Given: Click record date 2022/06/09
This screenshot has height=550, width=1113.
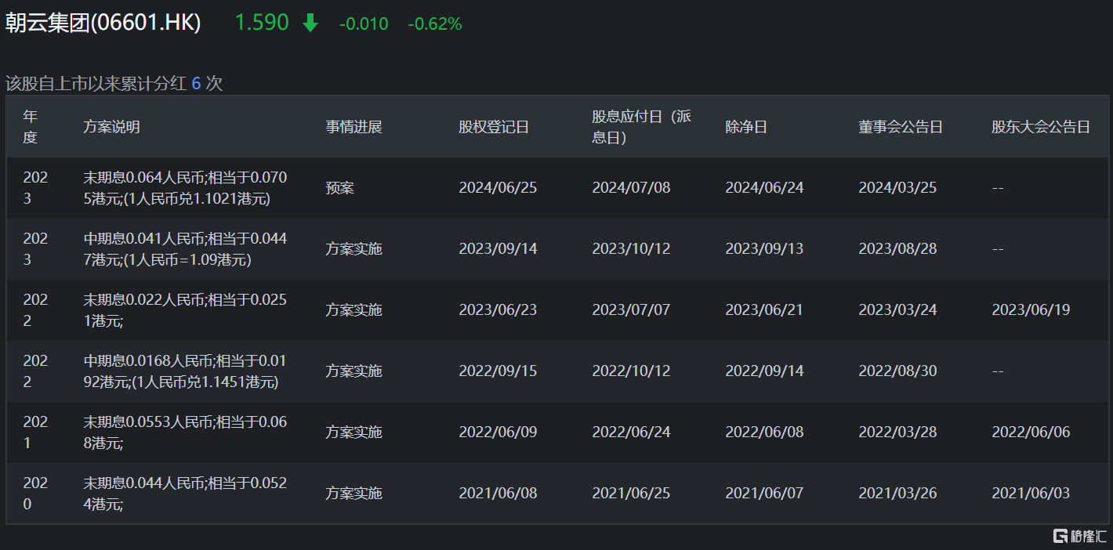Looking at the screenshot, I should 498,432.
